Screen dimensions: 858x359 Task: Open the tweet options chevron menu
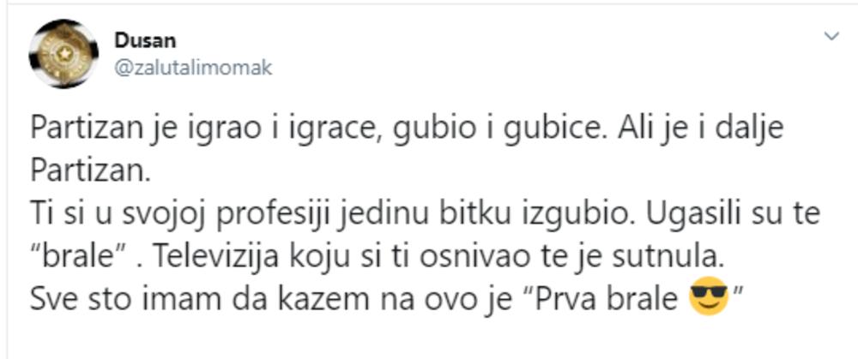pos(831,36)
